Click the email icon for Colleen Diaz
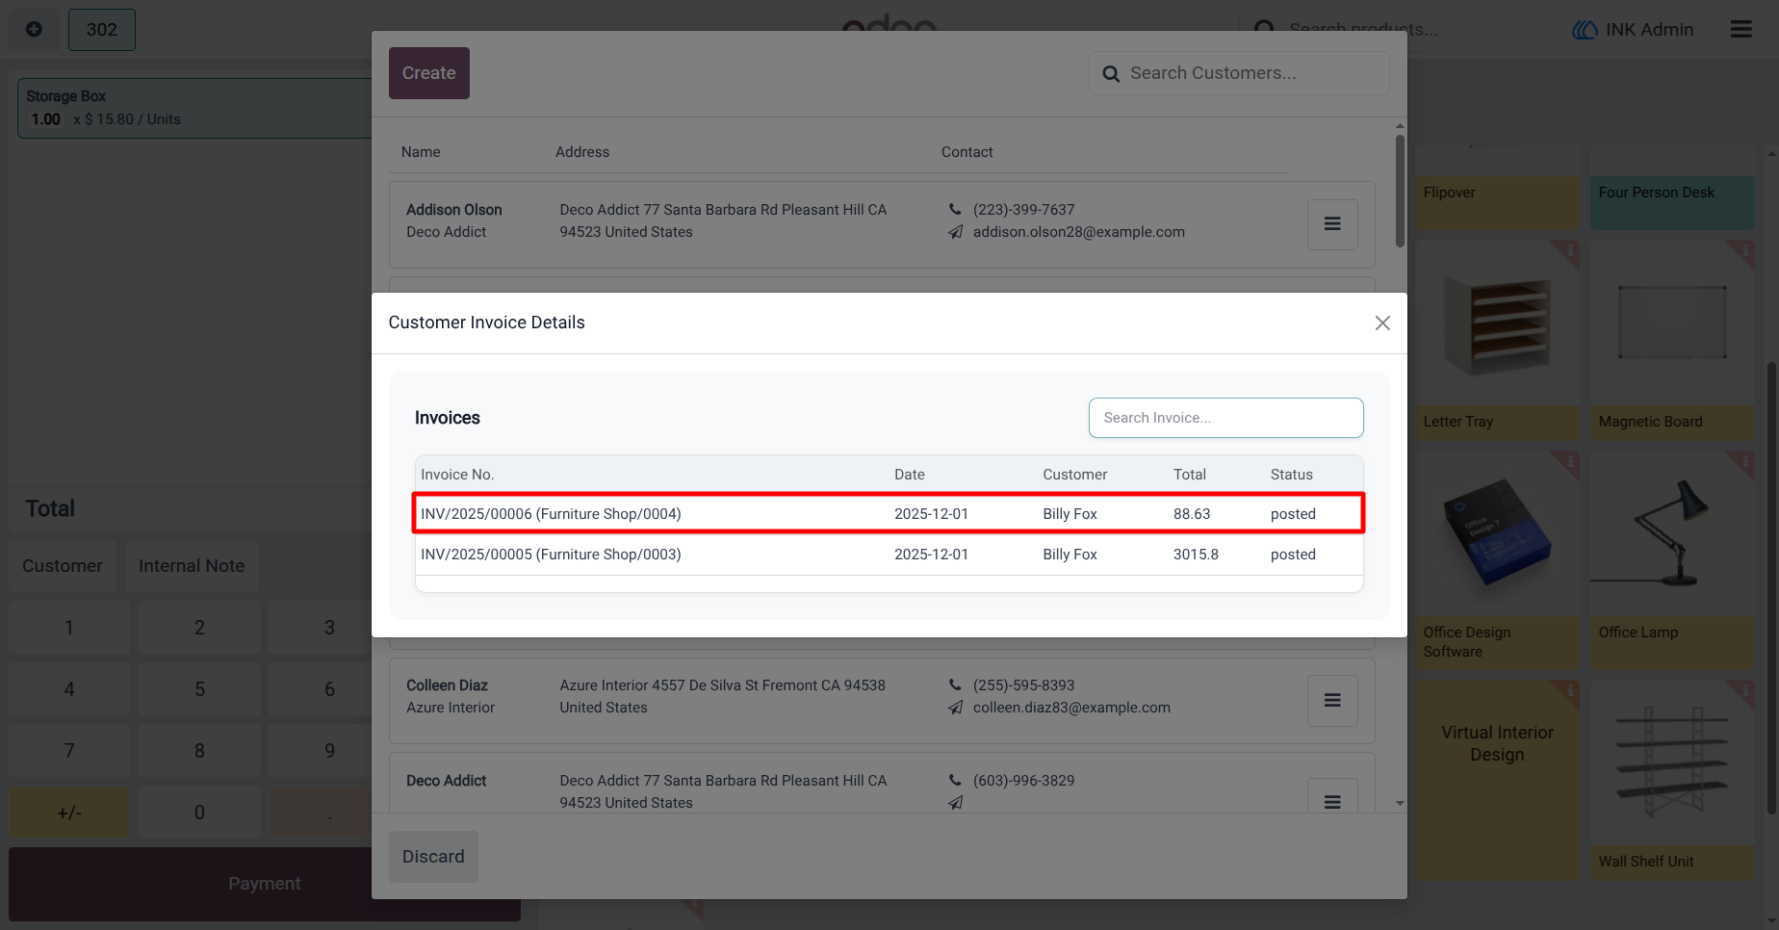This screenshot has width=1779, height=930. pos(955,708)
